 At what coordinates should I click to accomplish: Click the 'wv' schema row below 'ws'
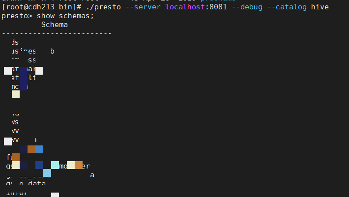click(15, 131)
